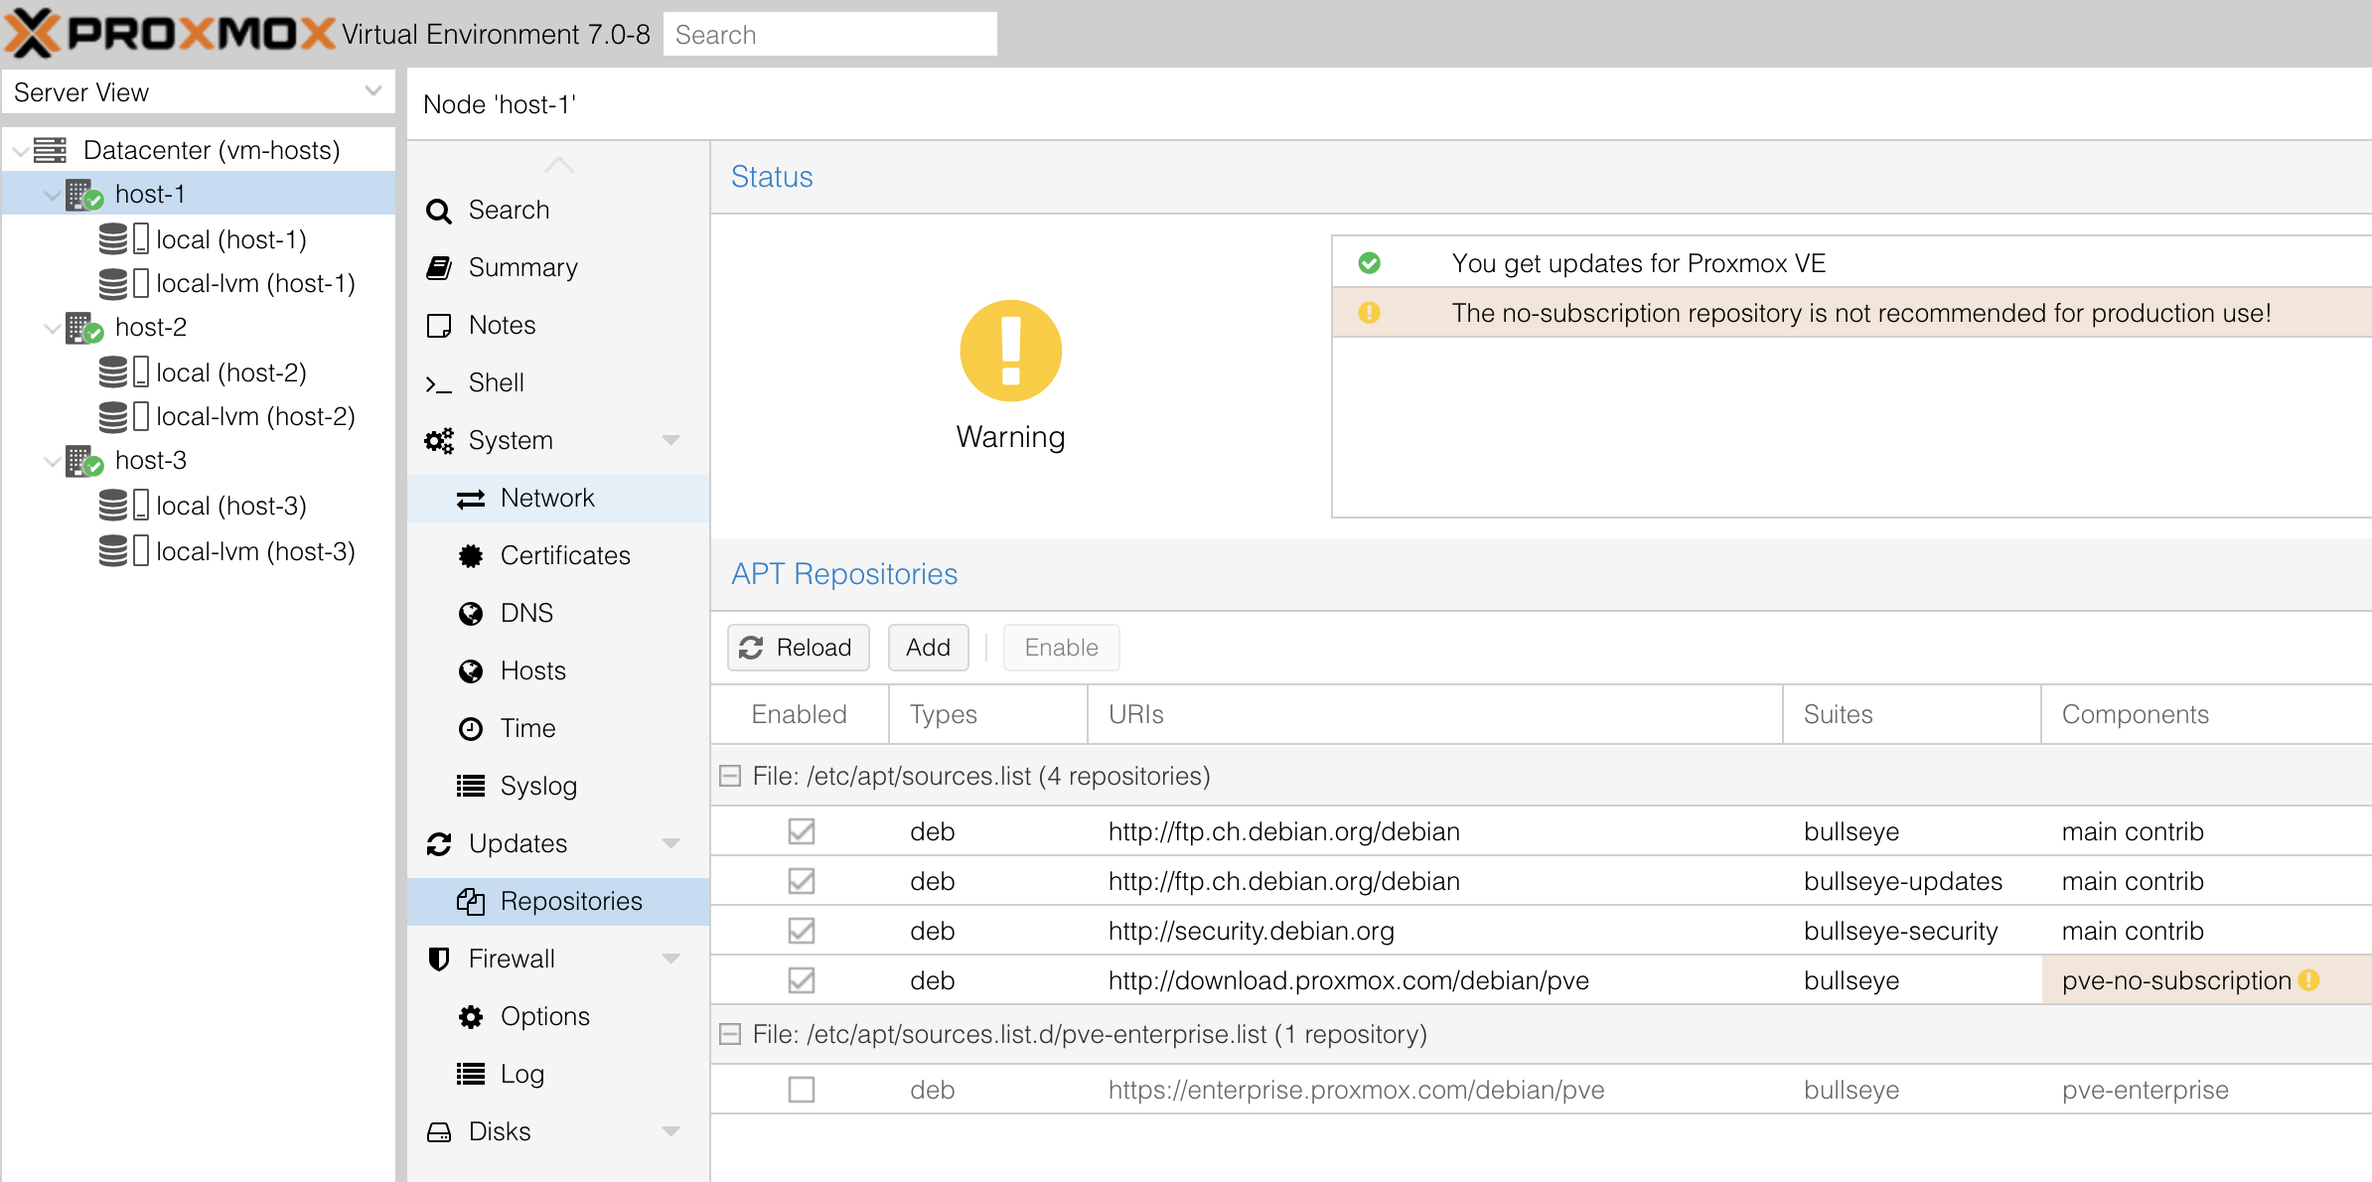
Task: Open the firewall Log menu item
Action: pyautogui.click(x=558, y=1075)
